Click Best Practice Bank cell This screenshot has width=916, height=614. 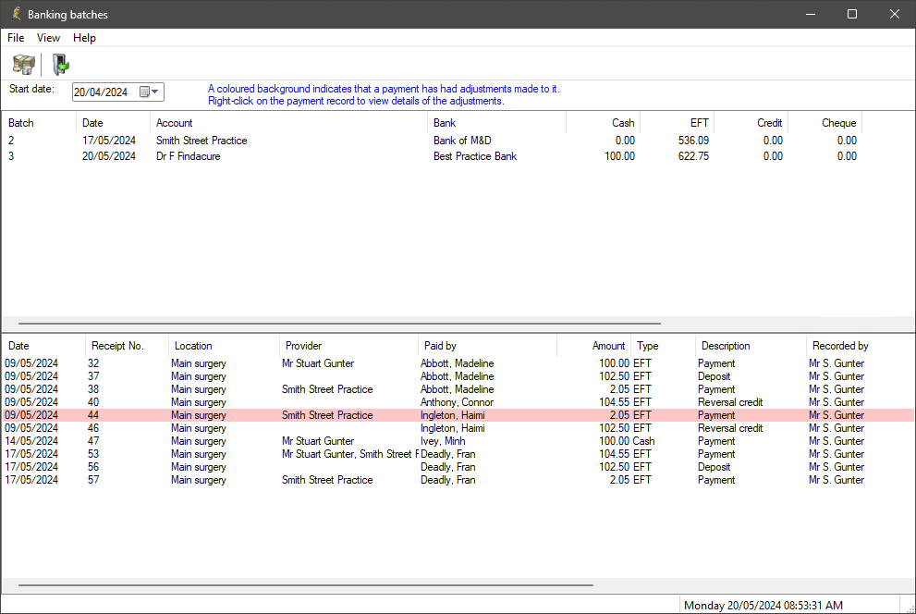click(475, 156)
